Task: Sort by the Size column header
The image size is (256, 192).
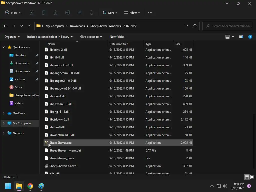Action: tap(184, 44)
